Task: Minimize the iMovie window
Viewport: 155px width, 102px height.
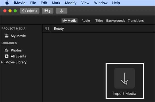Action: 10,11
